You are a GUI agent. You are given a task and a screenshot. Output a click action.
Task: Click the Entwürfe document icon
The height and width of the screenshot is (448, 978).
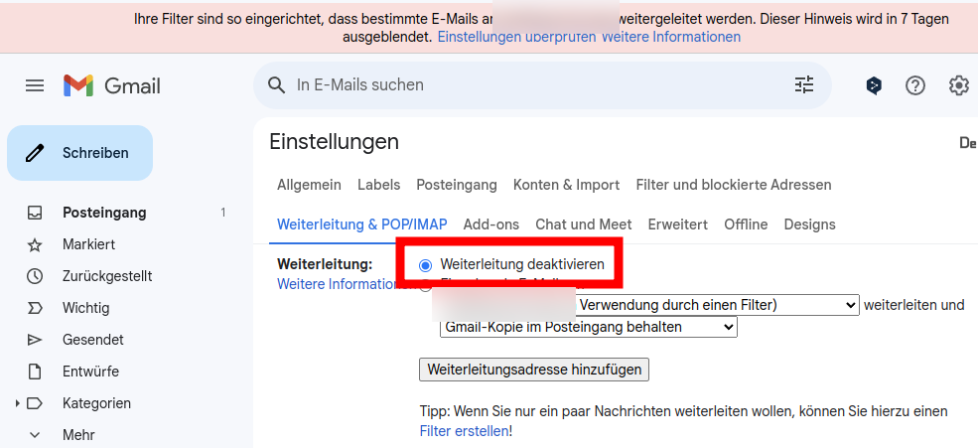pyautogui.click(x=35, y=372)
